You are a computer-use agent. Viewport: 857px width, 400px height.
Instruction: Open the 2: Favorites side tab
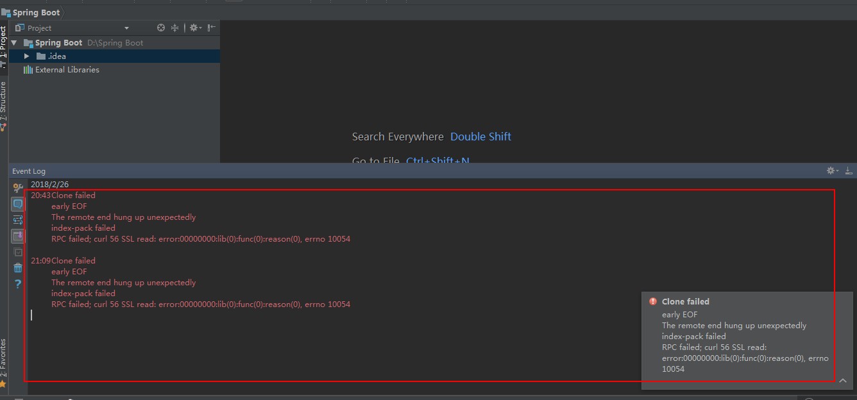coord(4,363)
